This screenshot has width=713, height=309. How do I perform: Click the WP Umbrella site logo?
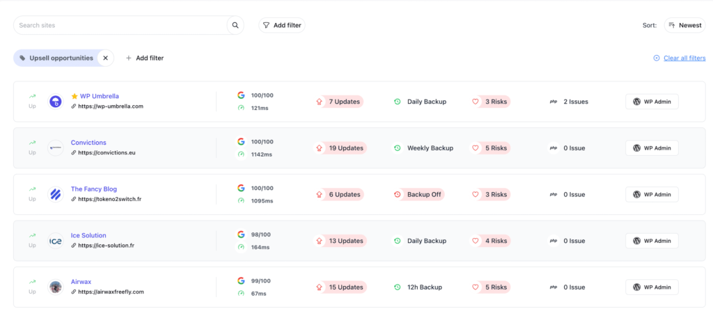(55, 102)
